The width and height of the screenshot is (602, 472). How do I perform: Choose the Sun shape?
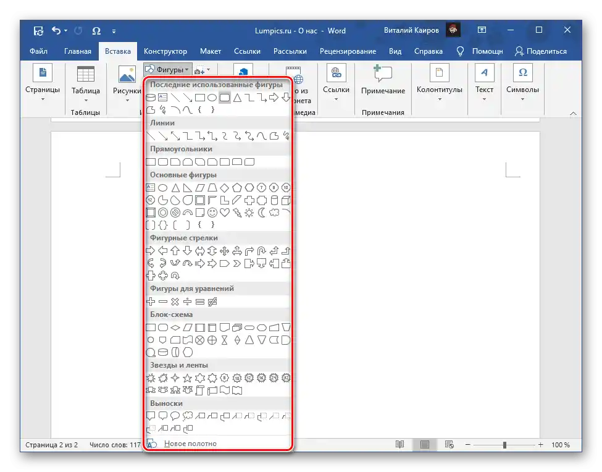249,213
